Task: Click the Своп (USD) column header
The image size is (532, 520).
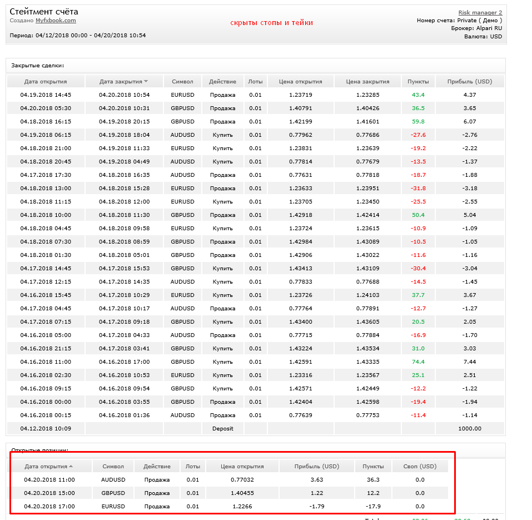Action: [x=420, y=467]
